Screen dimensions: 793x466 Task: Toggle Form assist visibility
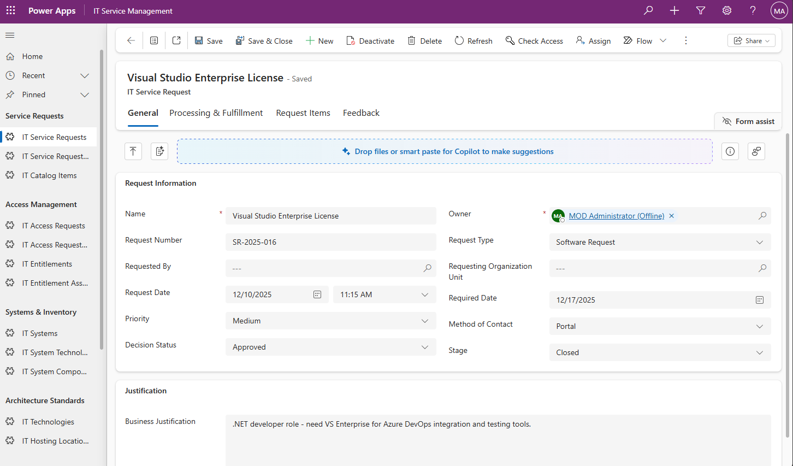(x=748, y=121)
